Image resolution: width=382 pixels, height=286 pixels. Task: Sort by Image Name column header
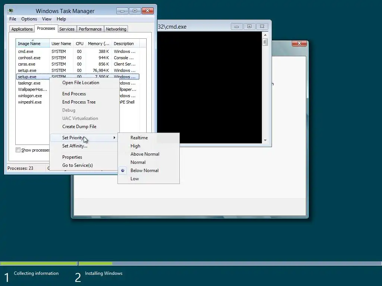32,44
